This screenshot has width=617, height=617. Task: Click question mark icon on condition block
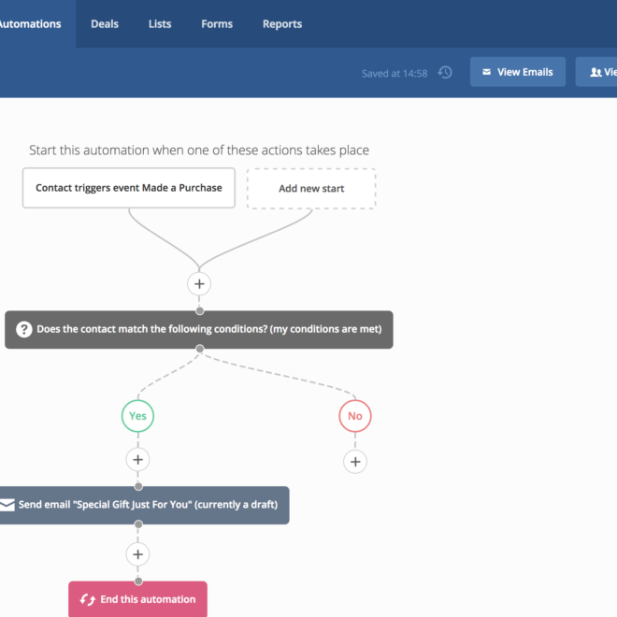[x=24, y=329]
